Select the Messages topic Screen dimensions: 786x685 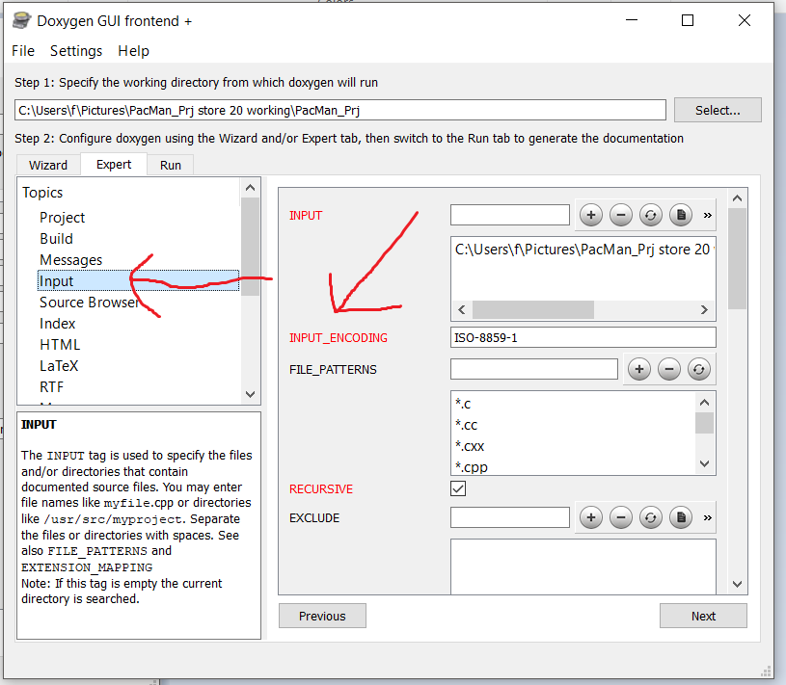click(x=70, y=260)
